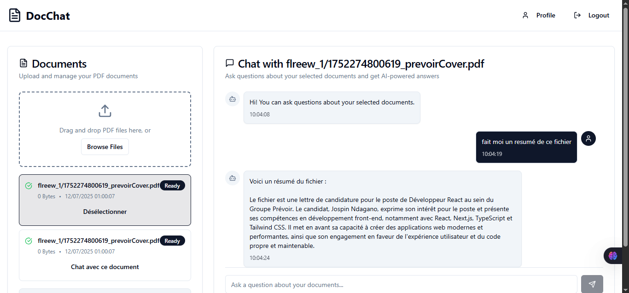
Task: Click the Profile user icon
Action: (x=525, y=16)
